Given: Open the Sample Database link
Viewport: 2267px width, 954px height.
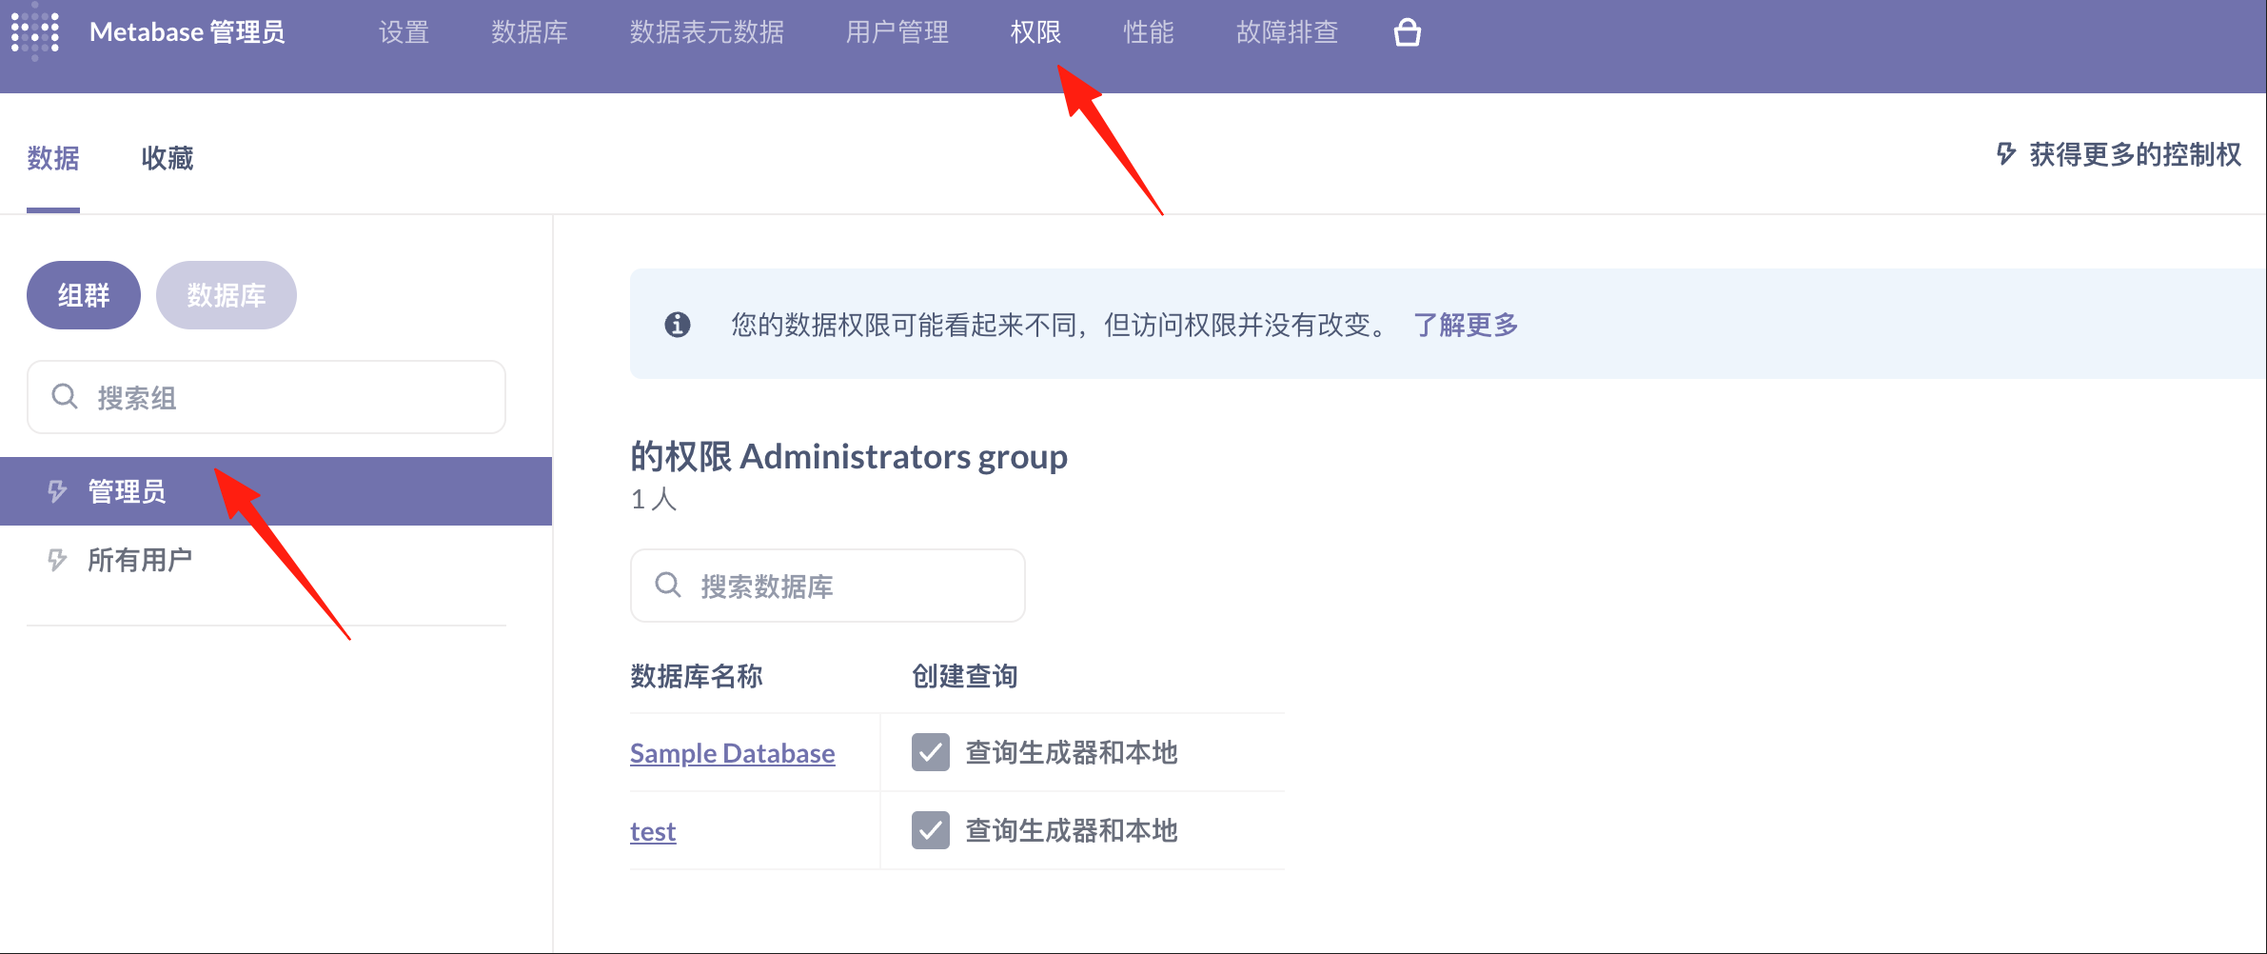Looking at the screenshot, I should [x=732, y=753].
